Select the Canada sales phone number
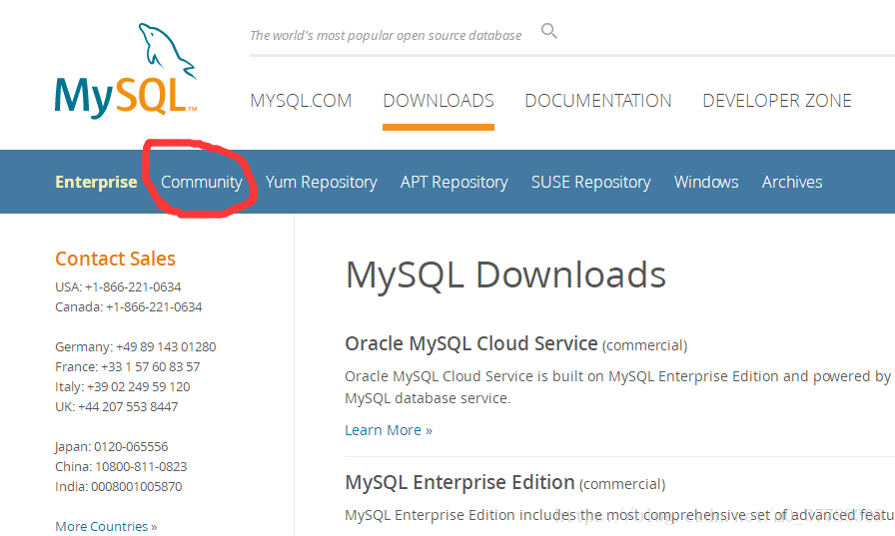Screen dimensions: 895x536 pyautogui.click(x=129, y=306)
